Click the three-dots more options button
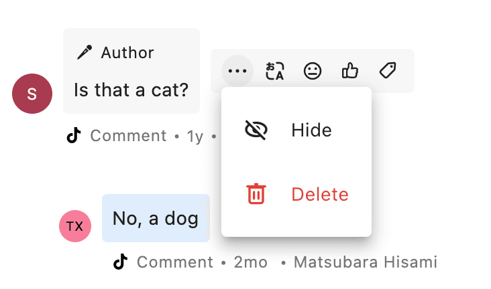 pos(237,71)
